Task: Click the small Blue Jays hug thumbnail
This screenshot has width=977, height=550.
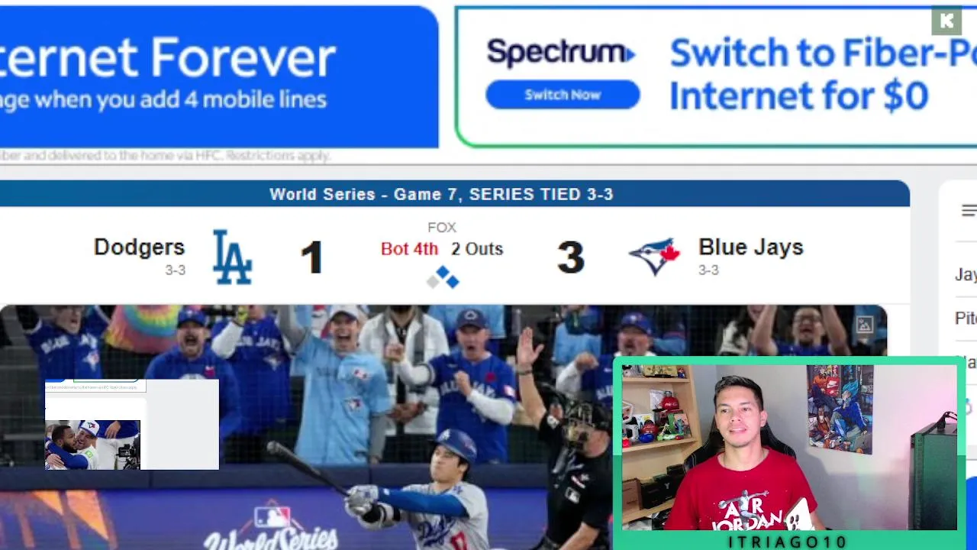Action: tap(92, 445)
